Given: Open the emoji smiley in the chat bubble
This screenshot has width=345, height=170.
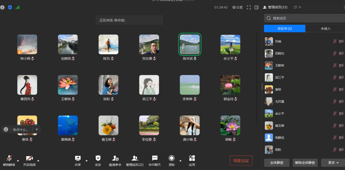Looking at the screenshot, I should click(6, 130).
